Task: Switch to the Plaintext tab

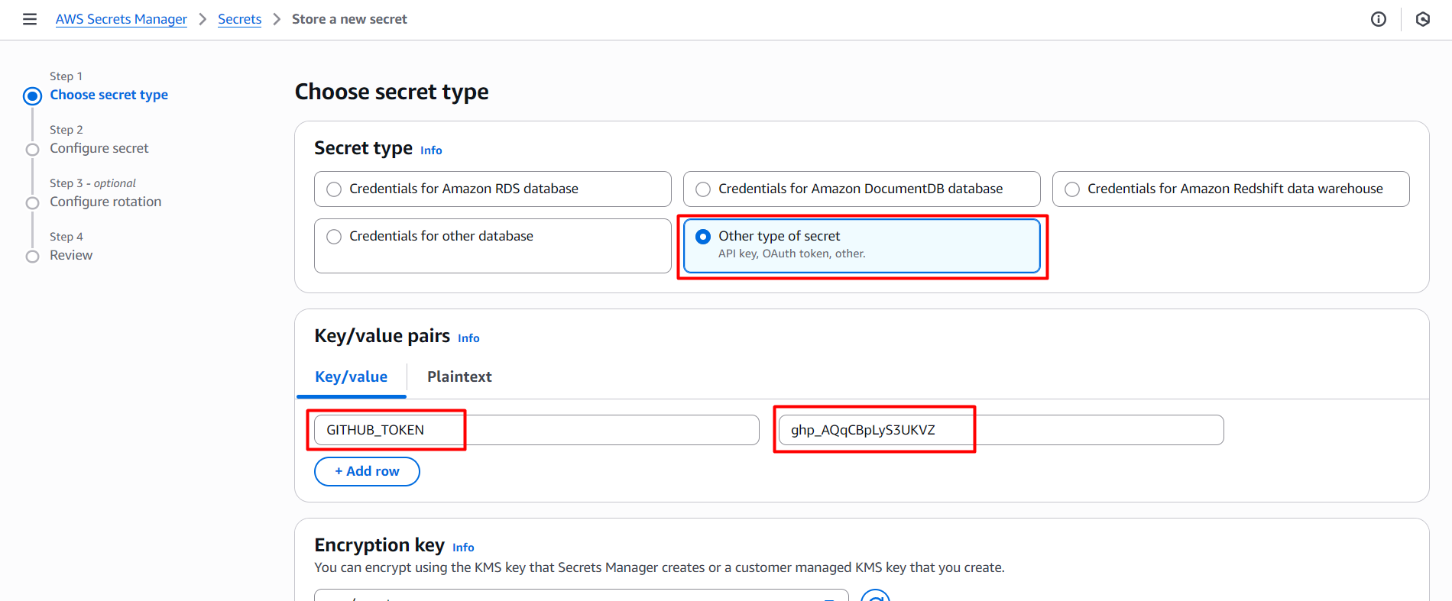Action: (x=459, y=376)
